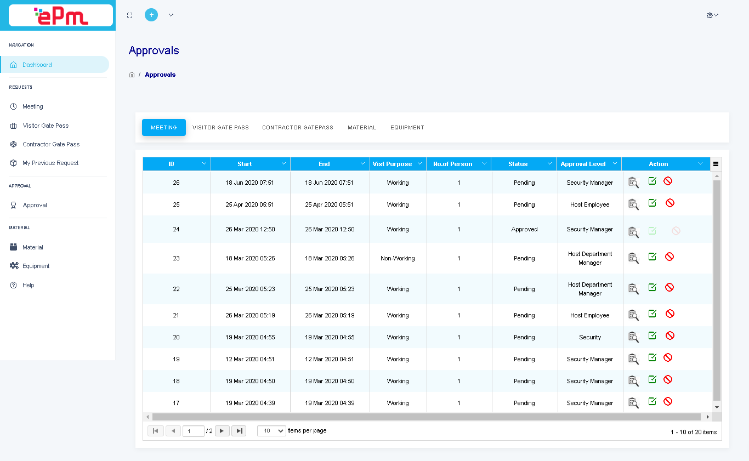Click the blue plus add button
Image resolution: width=749 pixels, height=461 pixels.
click(x=151, y=15)
